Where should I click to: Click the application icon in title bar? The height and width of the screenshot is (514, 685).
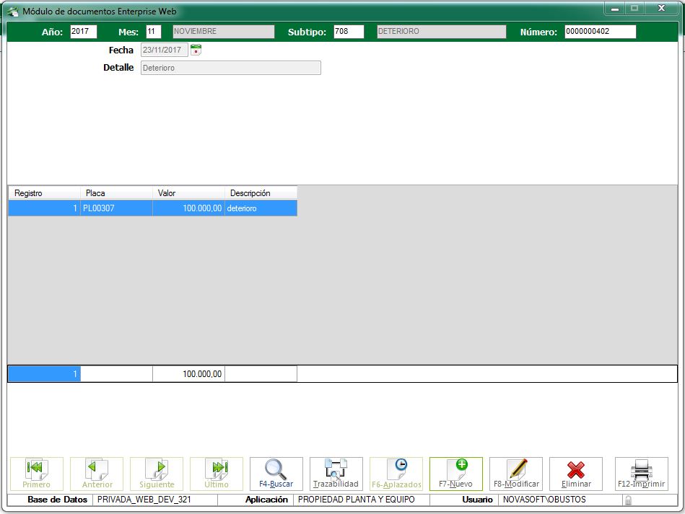click(13, 12)
